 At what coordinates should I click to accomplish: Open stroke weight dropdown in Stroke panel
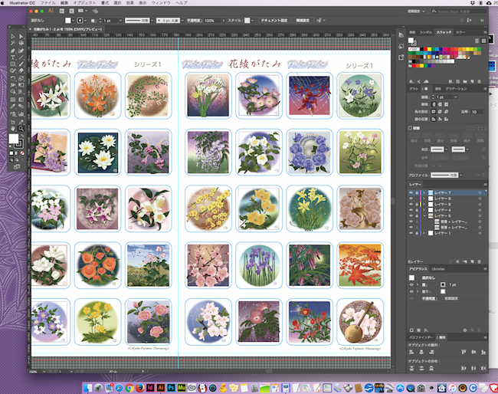point(456,97)
